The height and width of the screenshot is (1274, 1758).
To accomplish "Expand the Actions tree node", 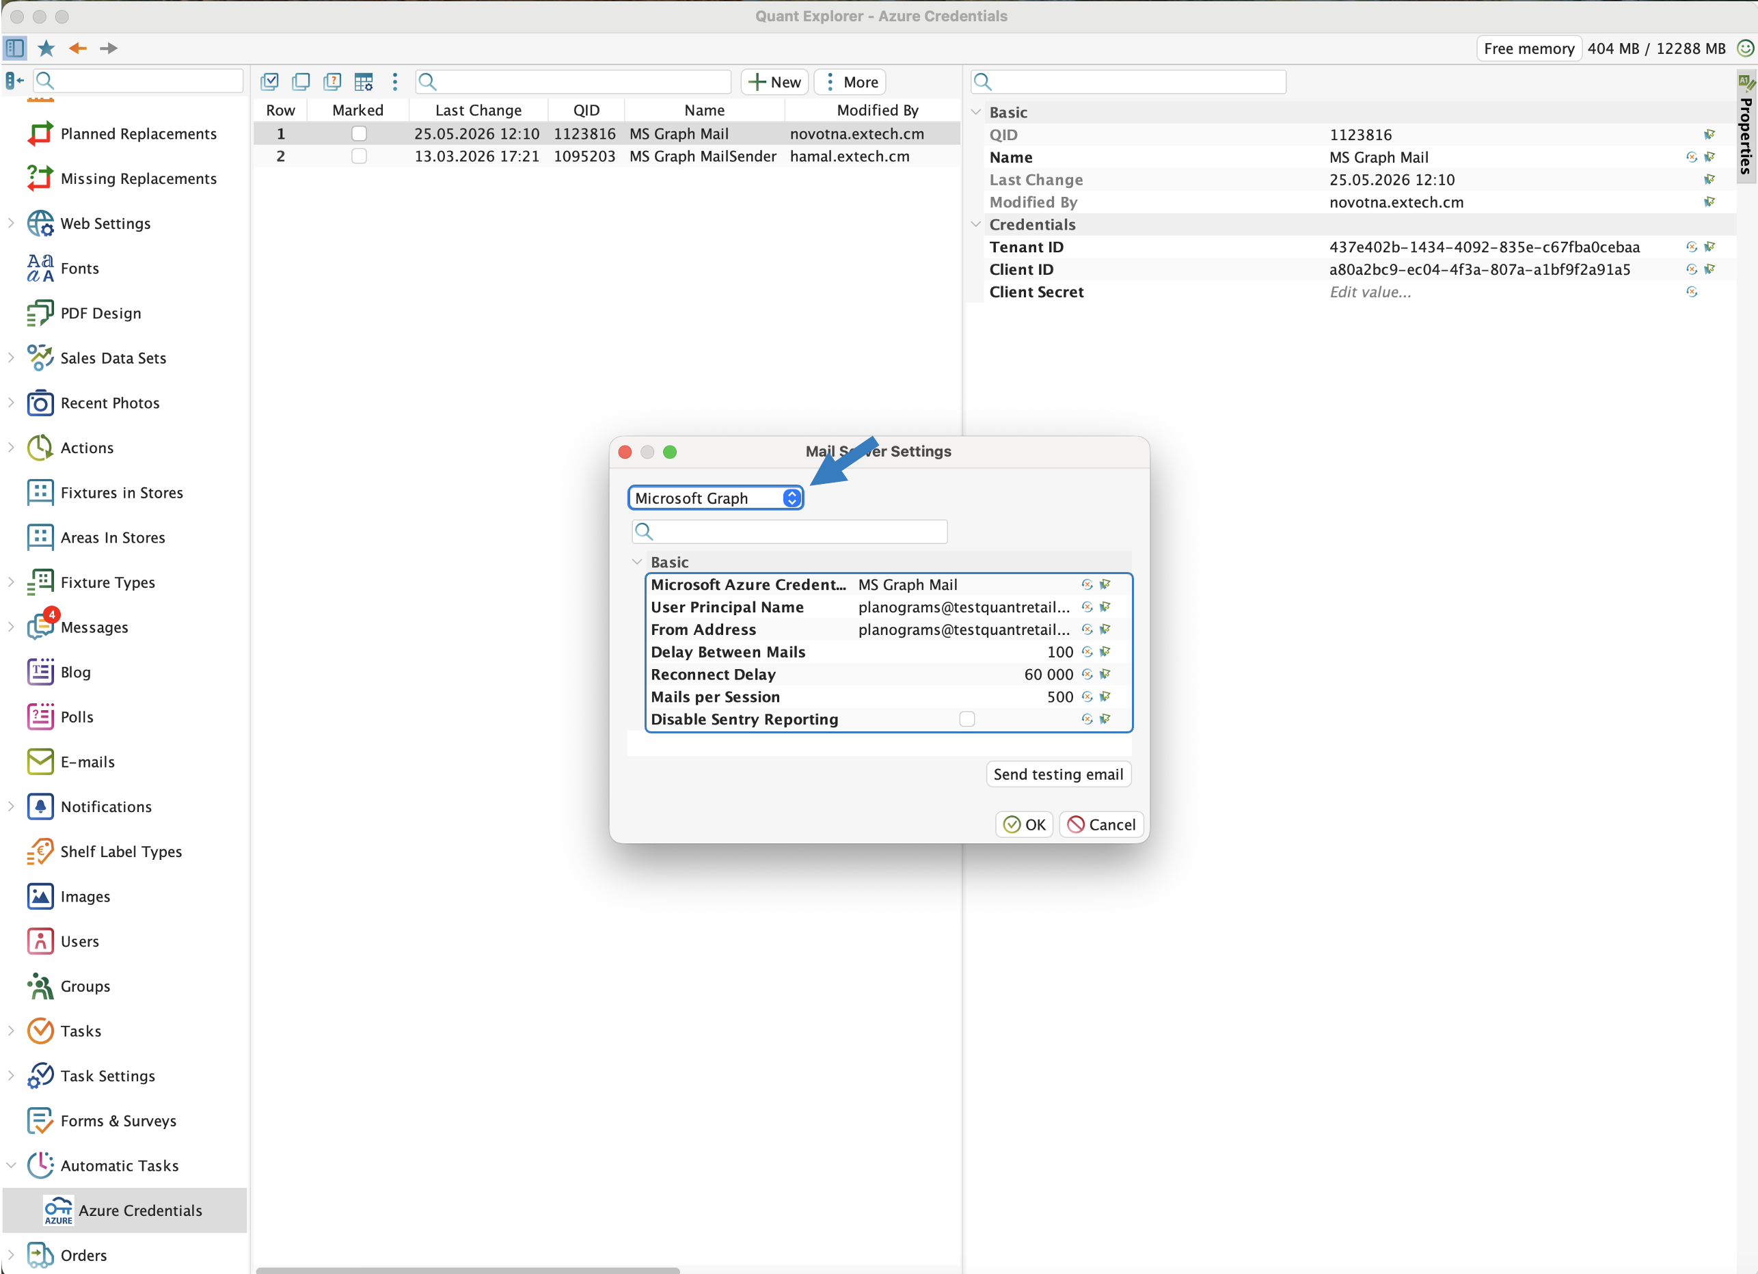I will click(x=11, y=448).
